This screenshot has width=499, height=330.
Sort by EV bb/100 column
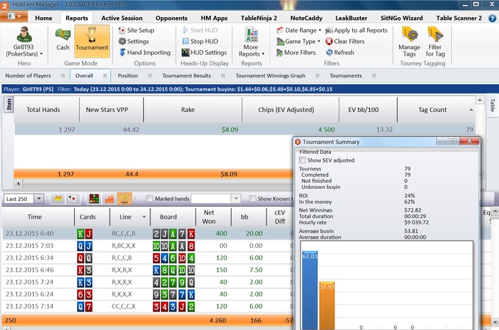coord(363,110)
